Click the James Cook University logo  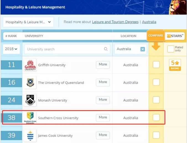pyautogui.click(x=30, y=136)
